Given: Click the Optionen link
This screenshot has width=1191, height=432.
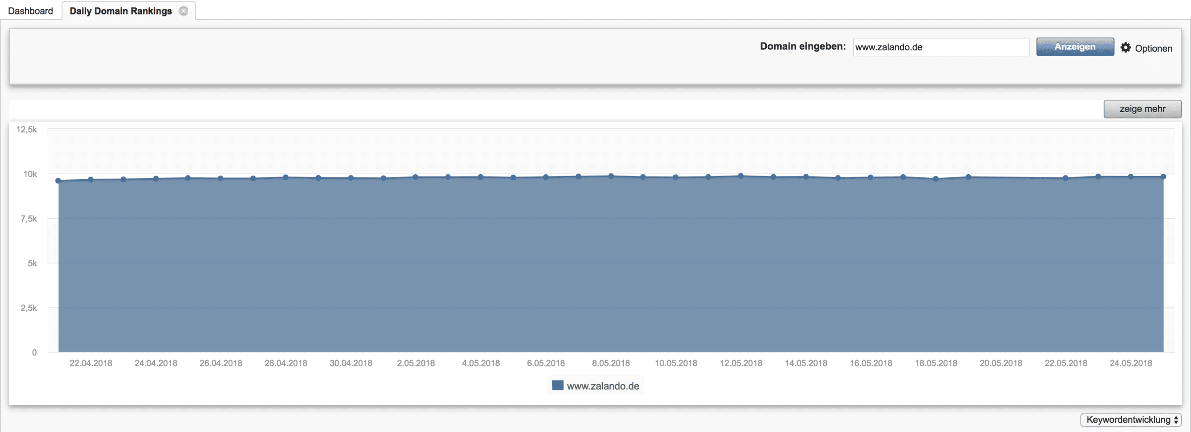Looking at the screenshot, I should (1153, 48).
